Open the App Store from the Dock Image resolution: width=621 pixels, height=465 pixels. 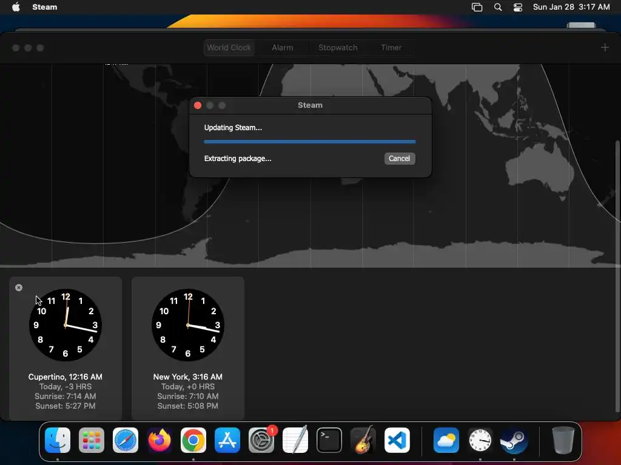tap(227, 440)
